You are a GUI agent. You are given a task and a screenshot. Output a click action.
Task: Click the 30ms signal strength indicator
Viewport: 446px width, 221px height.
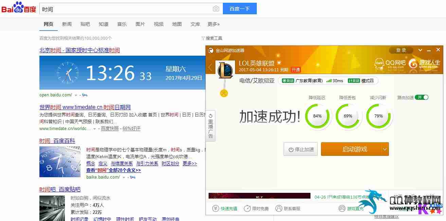335,81
